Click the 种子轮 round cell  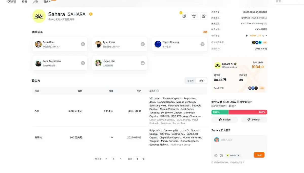coord(38,137)
